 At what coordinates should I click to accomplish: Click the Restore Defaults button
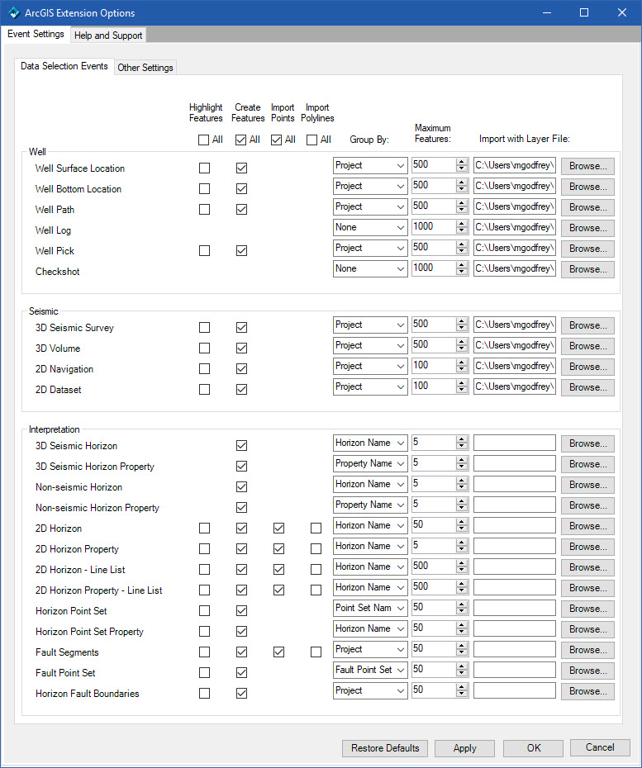pos(385,748)
